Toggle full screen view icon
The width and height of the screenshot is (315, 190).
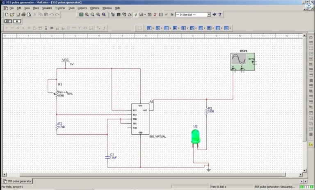[x=81, y=15]
